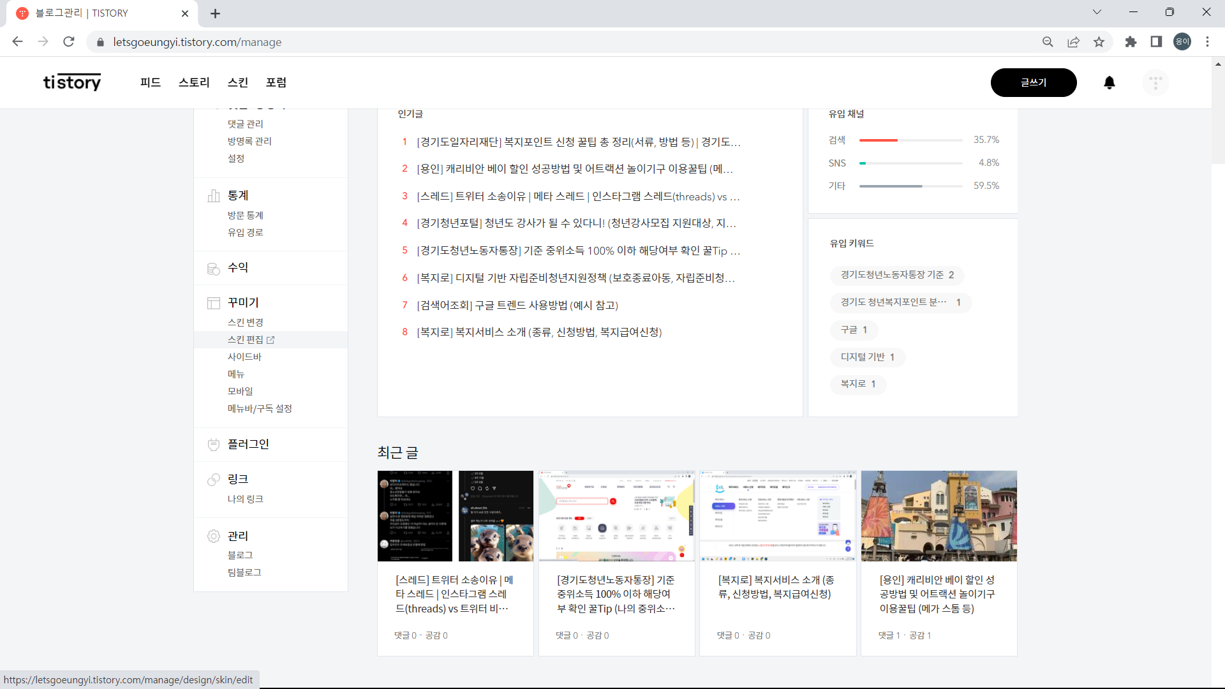Click the 관리 gear icon in sidebar

click(x=214, y=536)
